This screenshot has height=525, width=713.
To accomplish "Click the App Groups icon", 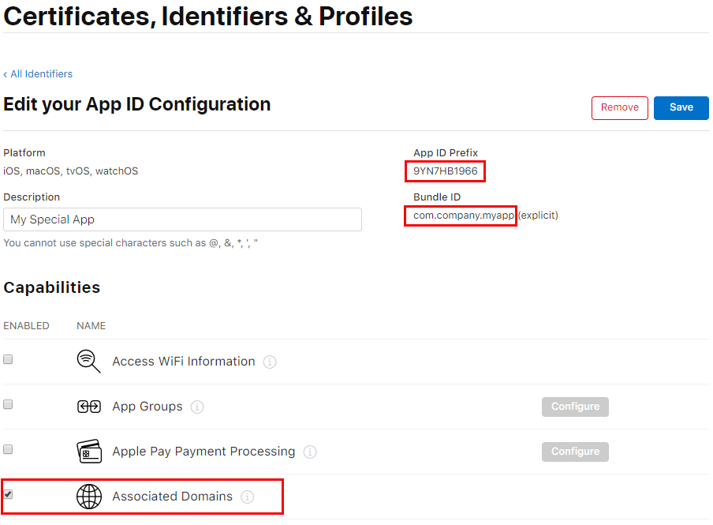I will pyautogui.click(x=88, y=406).
